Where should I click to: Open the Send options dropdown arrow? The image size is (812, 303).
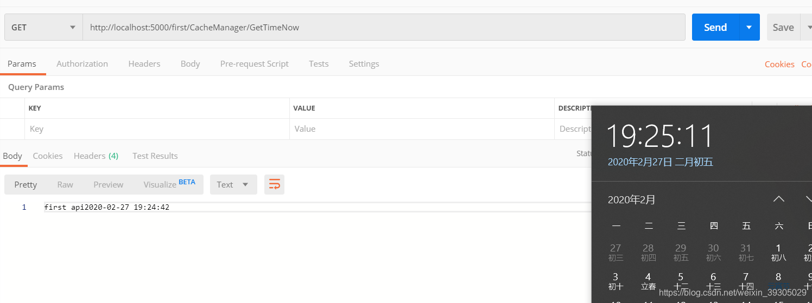(x=750, y=27)
